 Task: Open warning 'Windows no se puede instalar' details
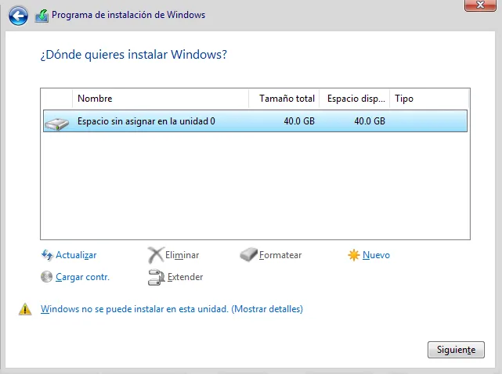pos(172,309)
